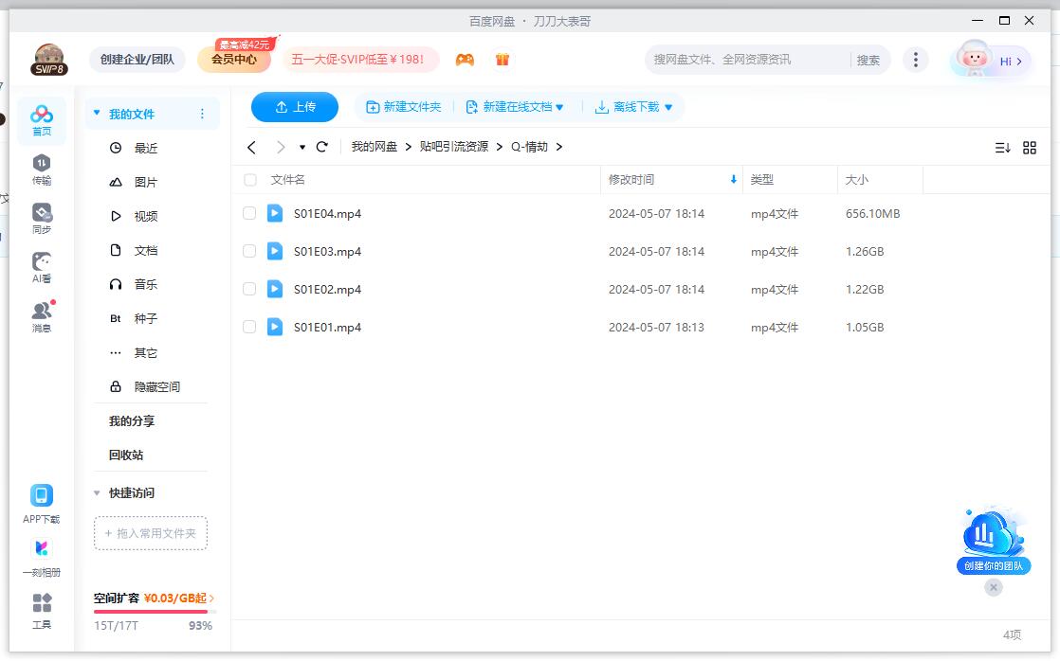Refresh the current folder view

[322, 147]
